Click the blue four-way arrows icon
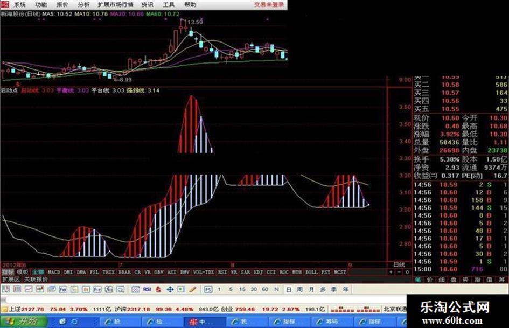This screenshot has height=328, width=509. coord(170,289)
